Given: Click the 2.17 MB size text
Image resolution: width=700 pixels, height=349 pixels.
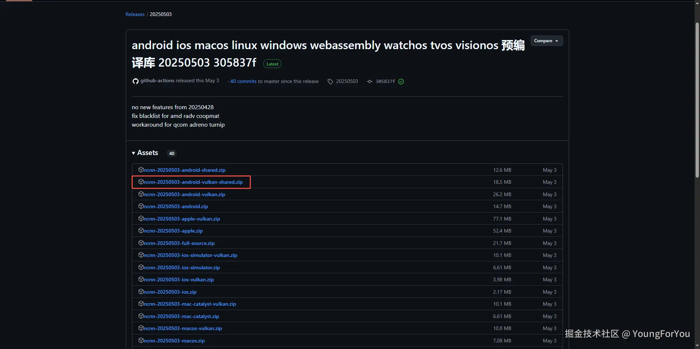Looking at the screenshot, I should coord(502,292).
